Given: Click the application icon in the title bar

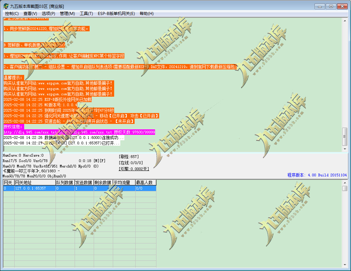Looking at the screenshot, I should point(6,6).
